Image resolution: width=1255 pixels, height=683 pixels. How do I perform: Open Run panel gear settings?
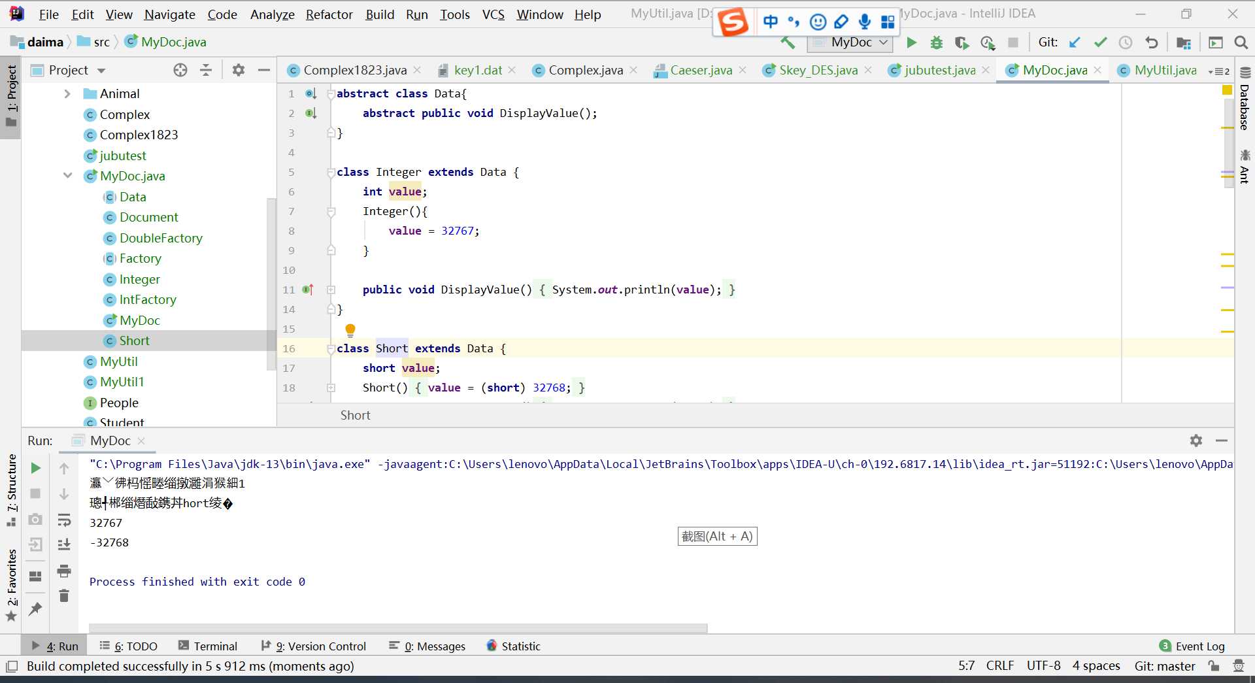coord(1196,441)
